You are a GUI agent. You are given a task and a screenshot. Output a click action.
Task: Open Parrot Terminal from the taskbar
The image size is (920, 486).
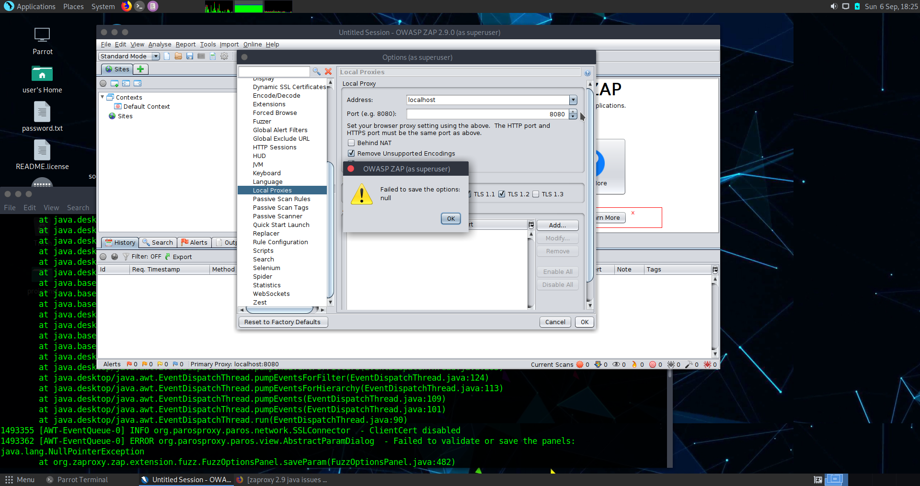tap(82, 479)
